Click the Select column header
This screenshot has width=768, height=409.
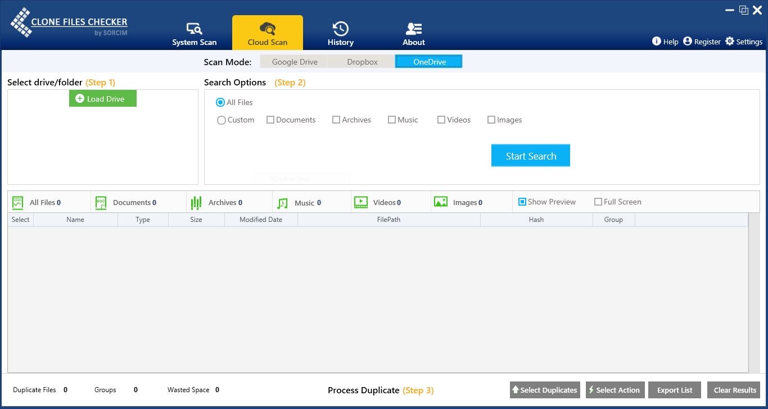point(21,220)
